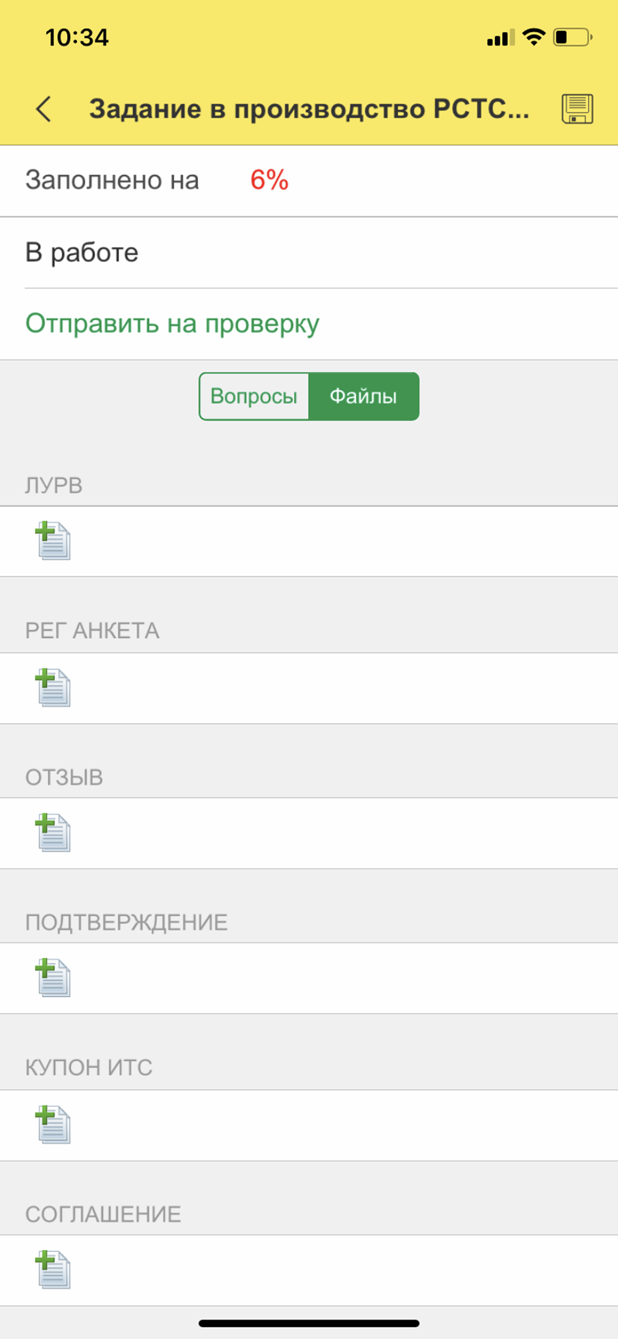Tap the ЛУРВ section header
This screenshot has width=618, height=1339.
click(x=54, y=485)
